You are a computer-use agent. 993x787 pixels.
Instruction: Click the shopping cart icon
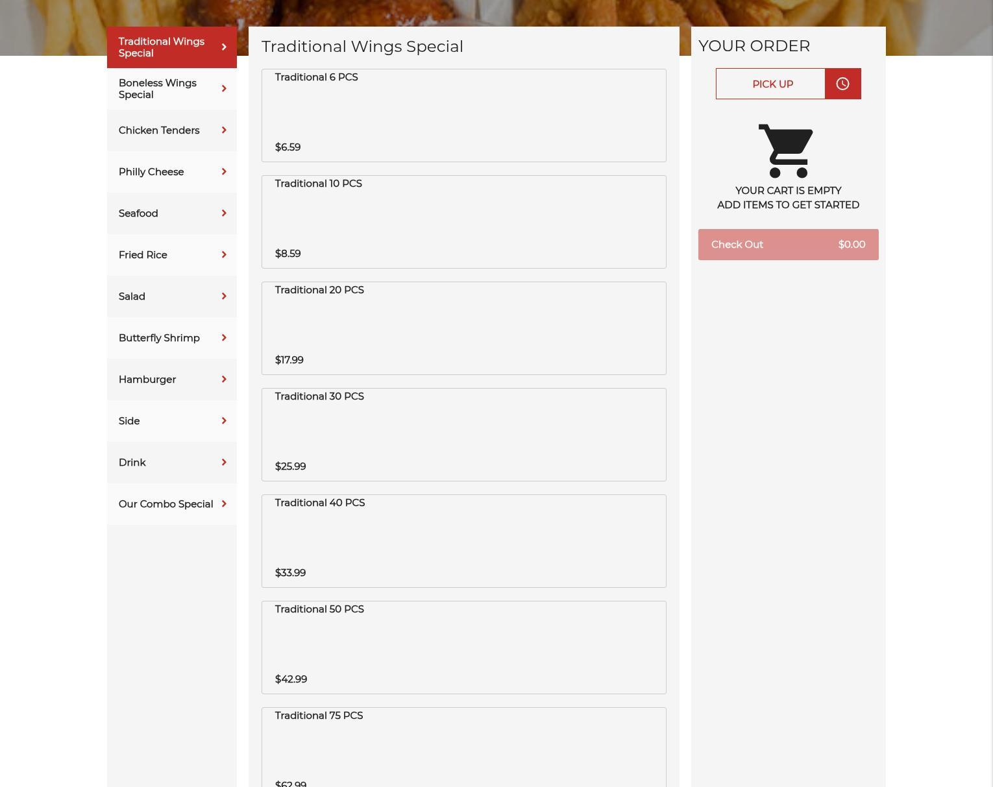pos(786,151)
